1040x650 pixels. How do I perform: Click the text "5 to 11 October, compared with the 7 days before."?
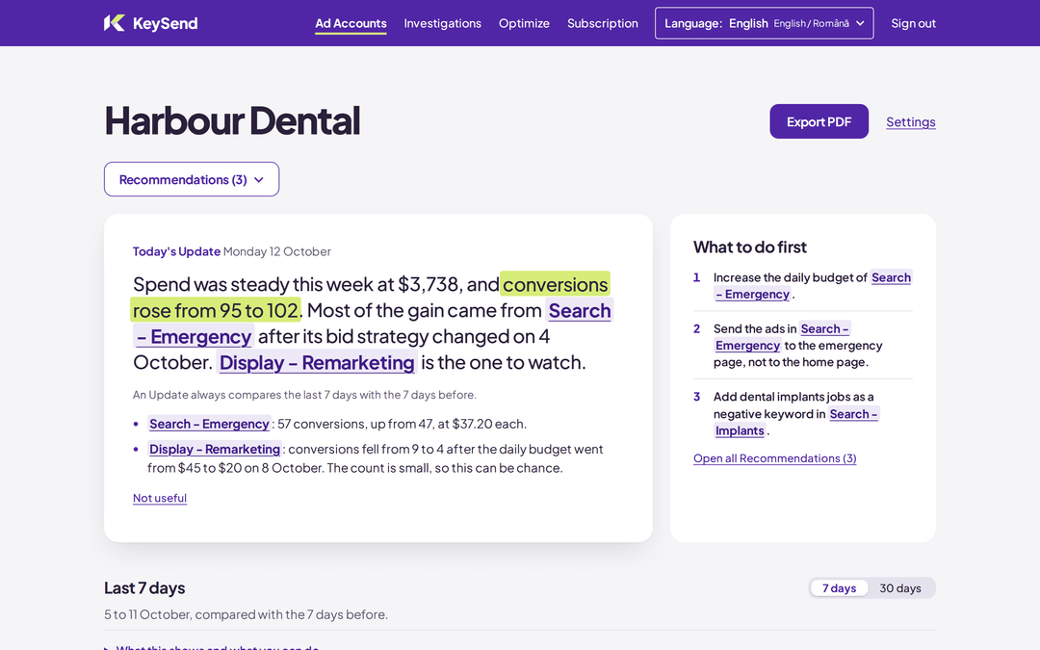click(247, 614)
